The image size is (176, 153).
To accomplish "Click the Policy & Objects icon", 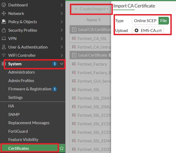I will 4,22.
